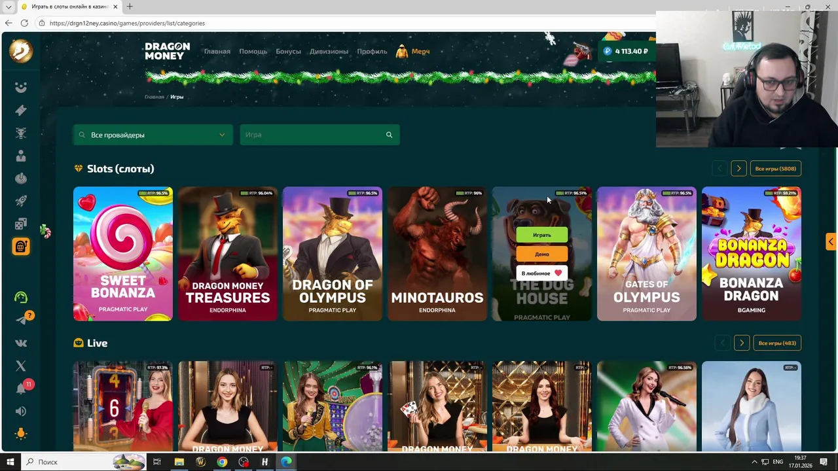Open the Telegram paper plane icon

(21, 320)
